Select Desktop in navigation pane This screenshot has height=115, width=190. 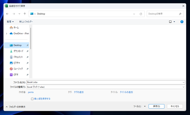(16, 45)
